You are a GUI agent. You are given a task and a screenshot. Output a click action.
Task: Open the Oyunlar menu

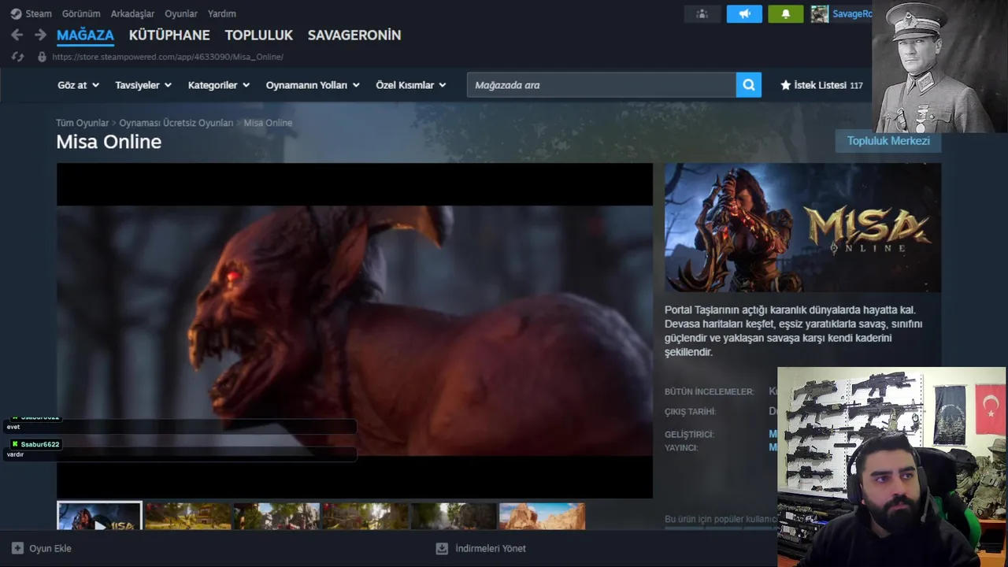pyautogui.click(x=181, y=13)
